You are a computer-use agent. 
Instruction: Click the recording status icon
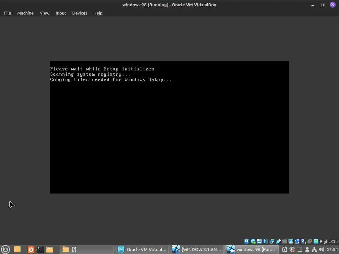[297, 241]
